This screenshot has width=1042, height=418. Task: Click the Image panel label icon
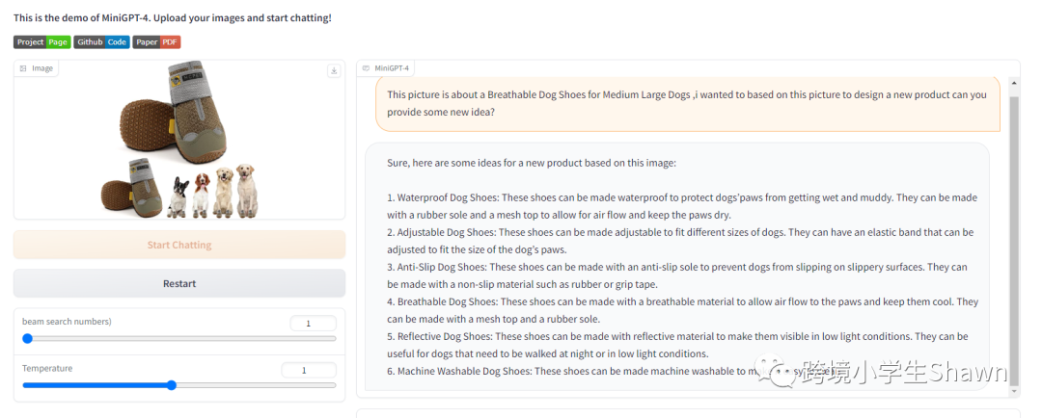(x=23, y=68)
